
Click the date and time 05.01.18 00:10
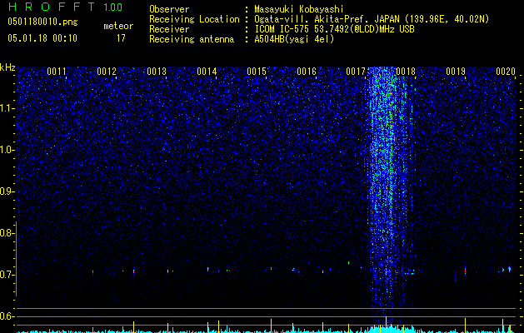point(42,38)
